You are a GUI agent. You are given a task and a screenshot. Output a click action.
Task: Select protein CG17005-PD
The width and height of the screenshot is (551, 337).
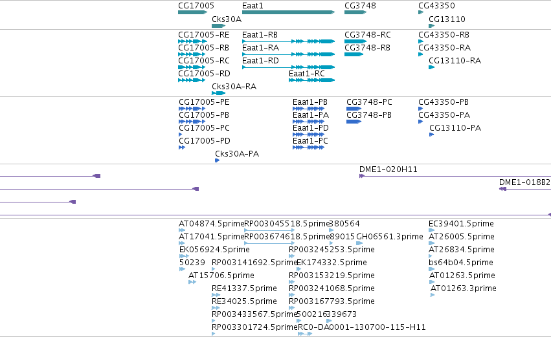[205, 141]
